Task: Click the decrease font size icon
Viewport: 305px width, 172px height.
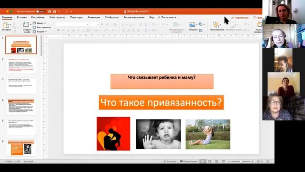Action: (x=107, y=24)
